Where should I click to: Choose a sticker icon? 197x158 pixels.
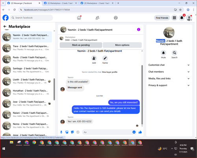(72, 132)
